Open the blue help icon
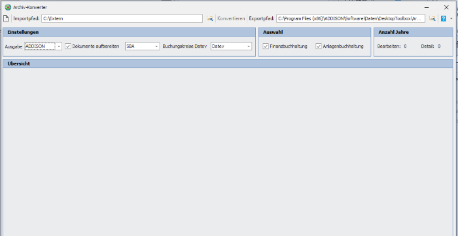The height and width of the screenshot is (236, 458). 444,18
